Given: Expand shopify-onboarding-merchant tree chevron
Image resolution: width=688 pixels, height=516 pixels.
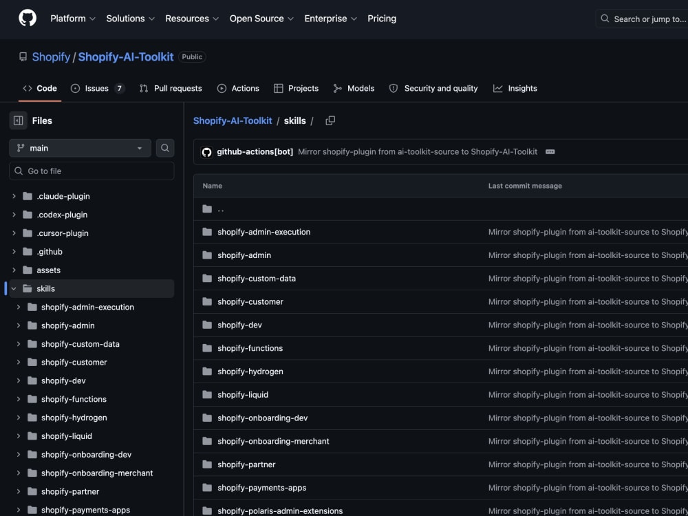Looking at the screenshot, I should 19,473.
